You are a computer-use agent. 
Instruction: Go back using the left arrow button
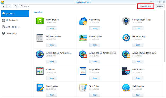[x=4, y=6]
